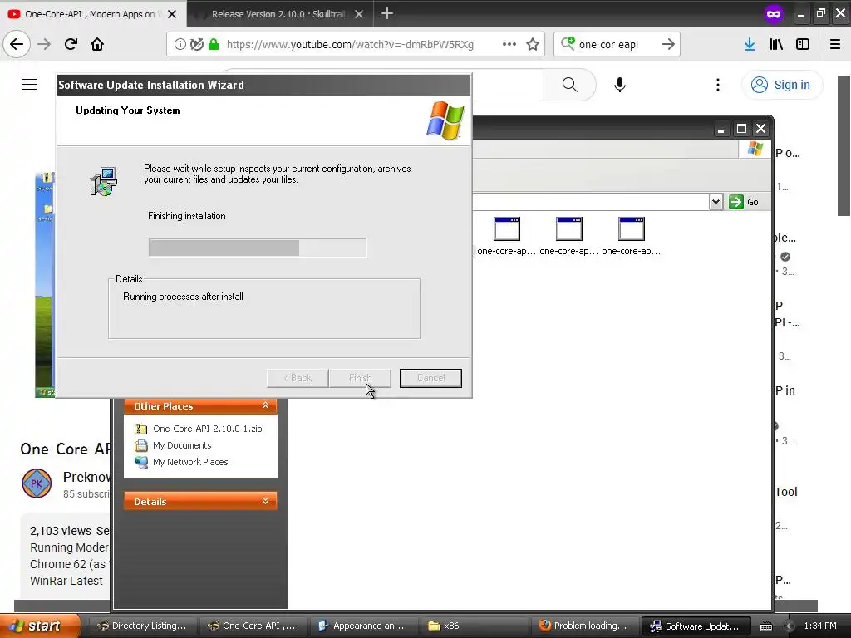The width and height of the screenshot is (851, 638).
Task: Click the Preknow channel avatar
Action: coord(37,483)
